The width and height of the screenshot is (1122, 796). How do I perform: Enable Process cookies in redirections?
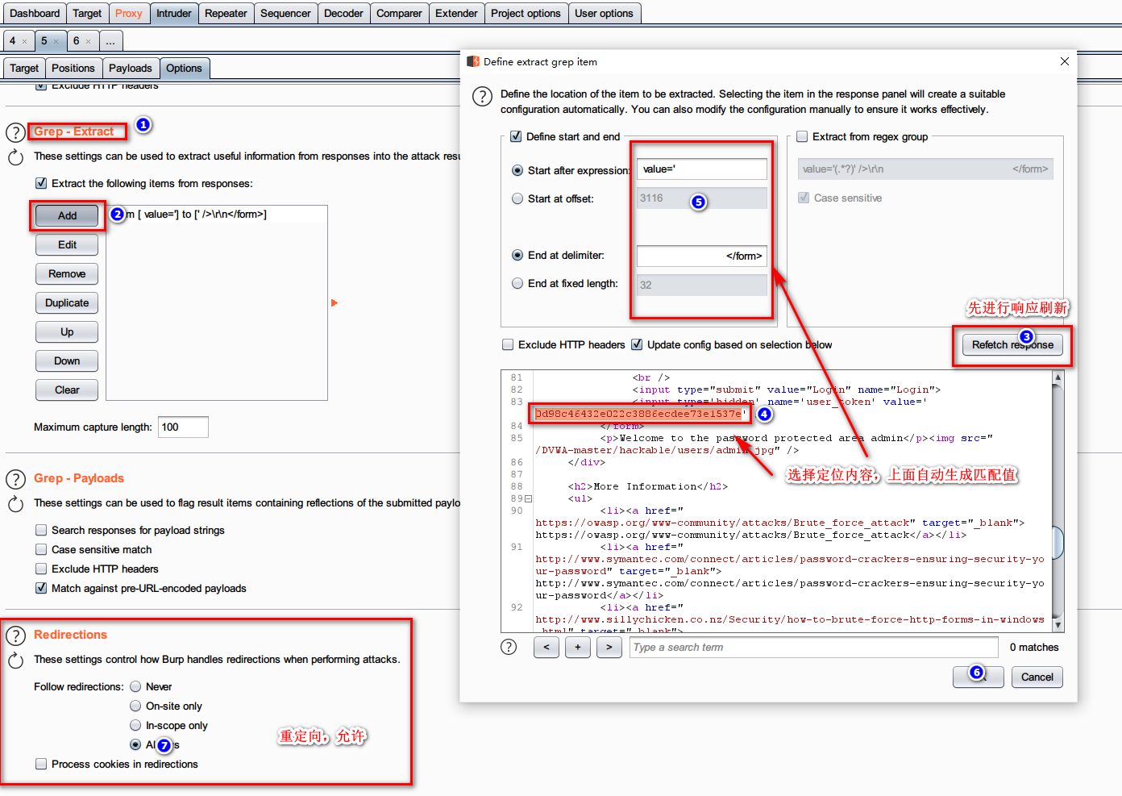pyautogui.click(x=41, y=764)
